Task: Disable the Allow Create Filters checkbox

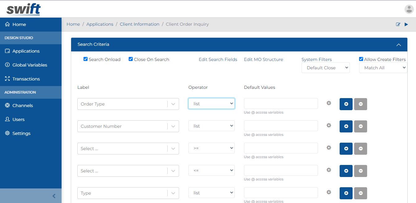Action: click(361, 59)
